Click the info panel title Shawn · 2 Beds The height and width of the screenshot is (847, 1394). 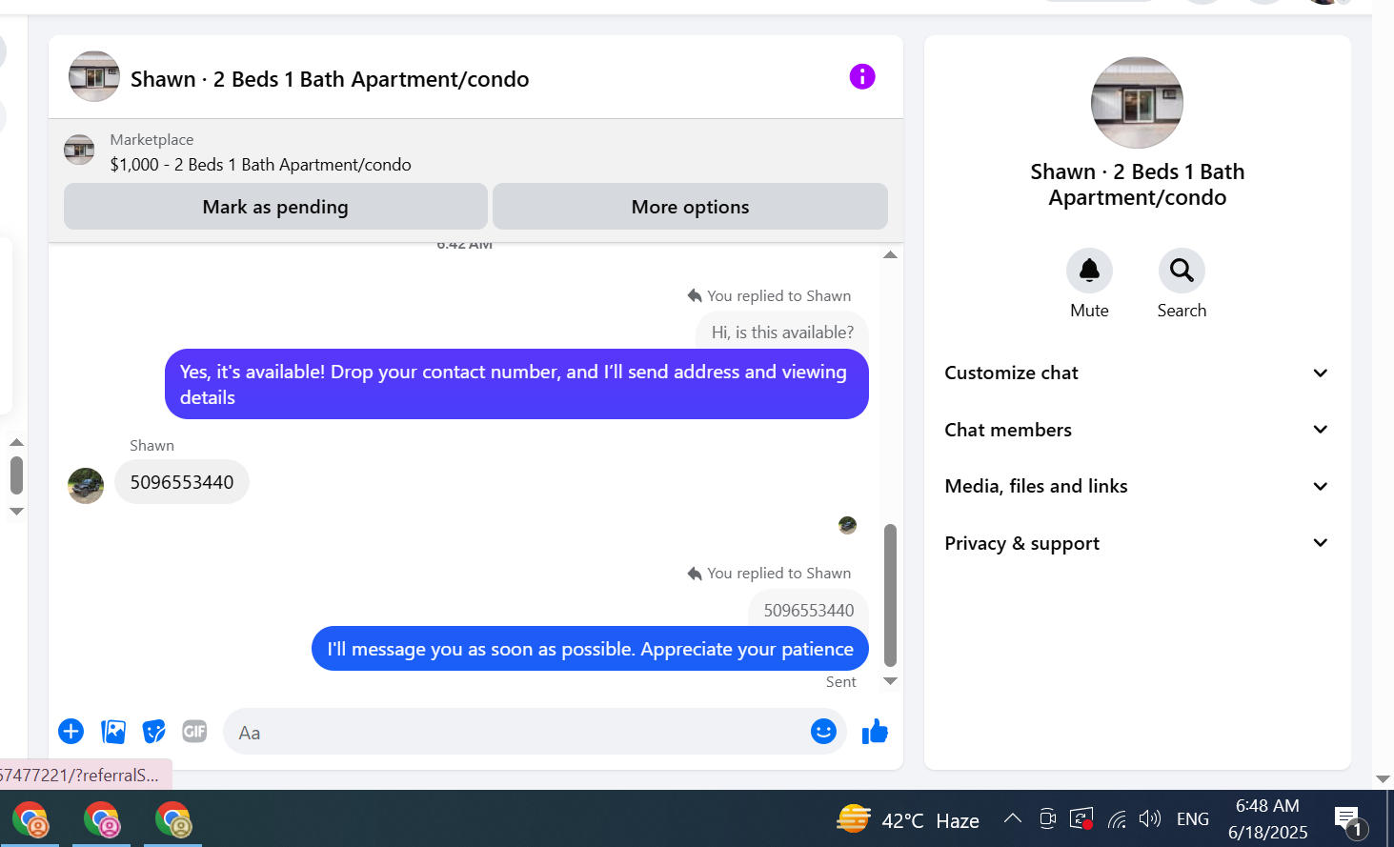click(x=1137, y=185)
